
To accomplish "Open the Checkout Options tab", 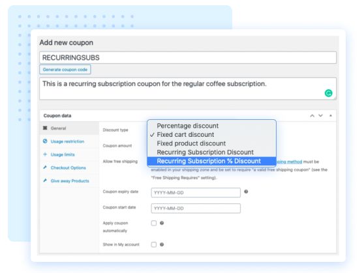I will (x=69, y=167).
